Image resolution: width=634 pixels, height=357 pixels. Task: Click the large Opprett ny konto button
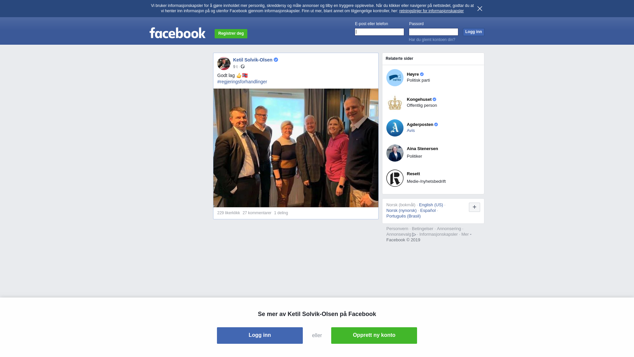pos(374,336)
